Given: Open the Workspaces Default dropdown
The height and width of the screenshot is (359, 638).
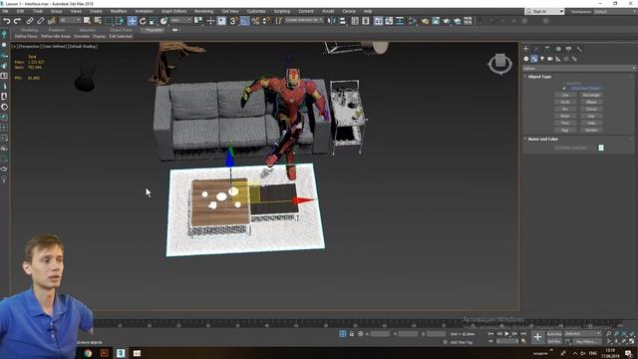Looking at the screenshot, I should pyautogui.click(x=614, y=11).
